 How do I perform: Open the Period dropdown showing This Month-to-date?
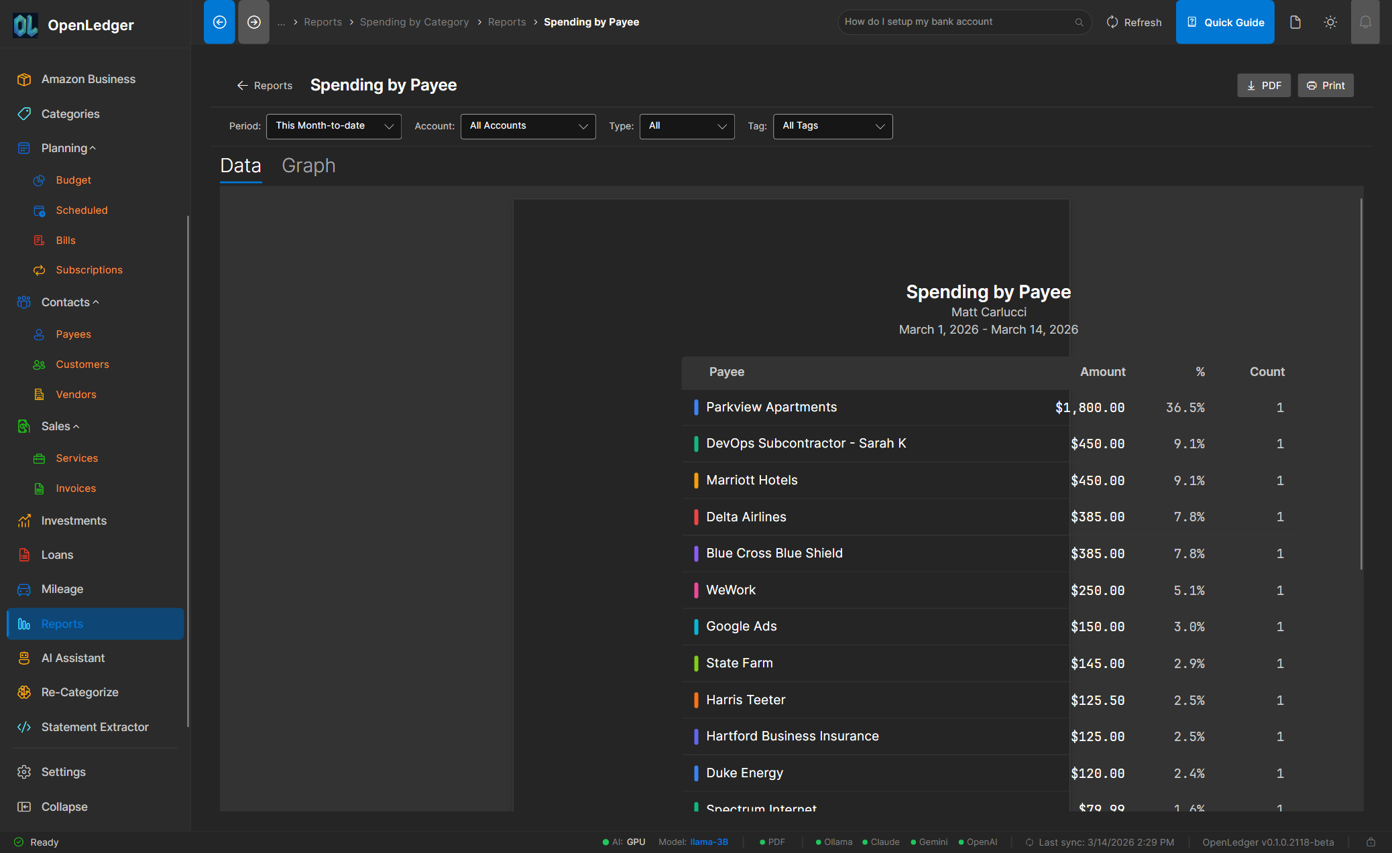(x=333, y=126)
